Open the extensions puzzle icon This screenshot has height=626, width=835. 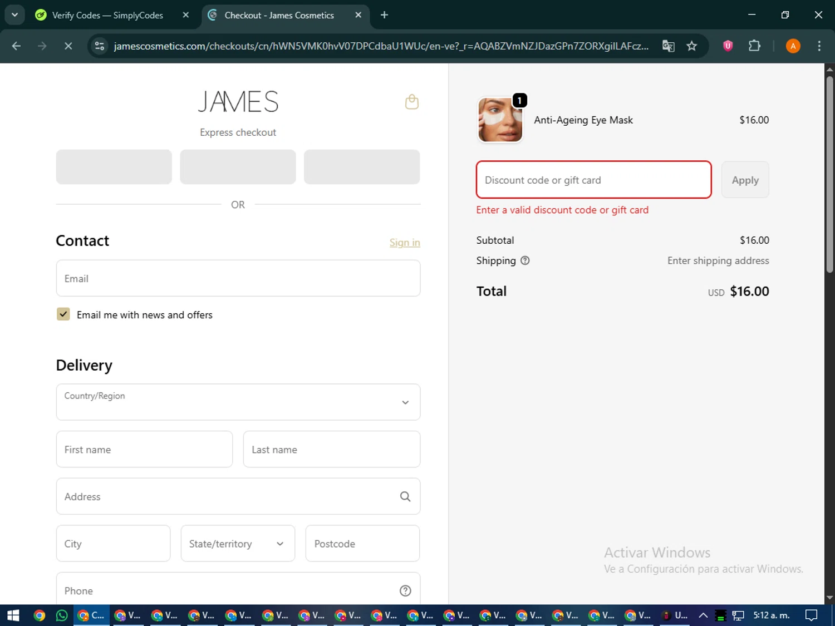coord(754,46)
